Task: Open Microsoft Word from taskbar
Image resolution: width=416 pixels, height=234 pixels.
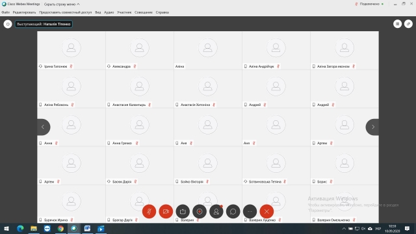Action: [x=87, y=228]
